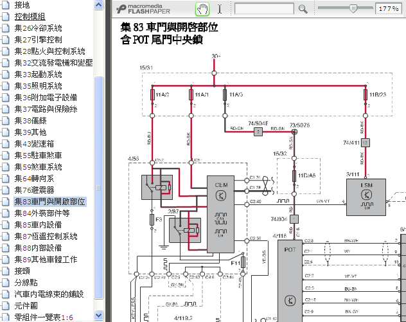Click the 177% zoom percentage box
This screenshot has height=322, width=406.
tap(388, 8)
